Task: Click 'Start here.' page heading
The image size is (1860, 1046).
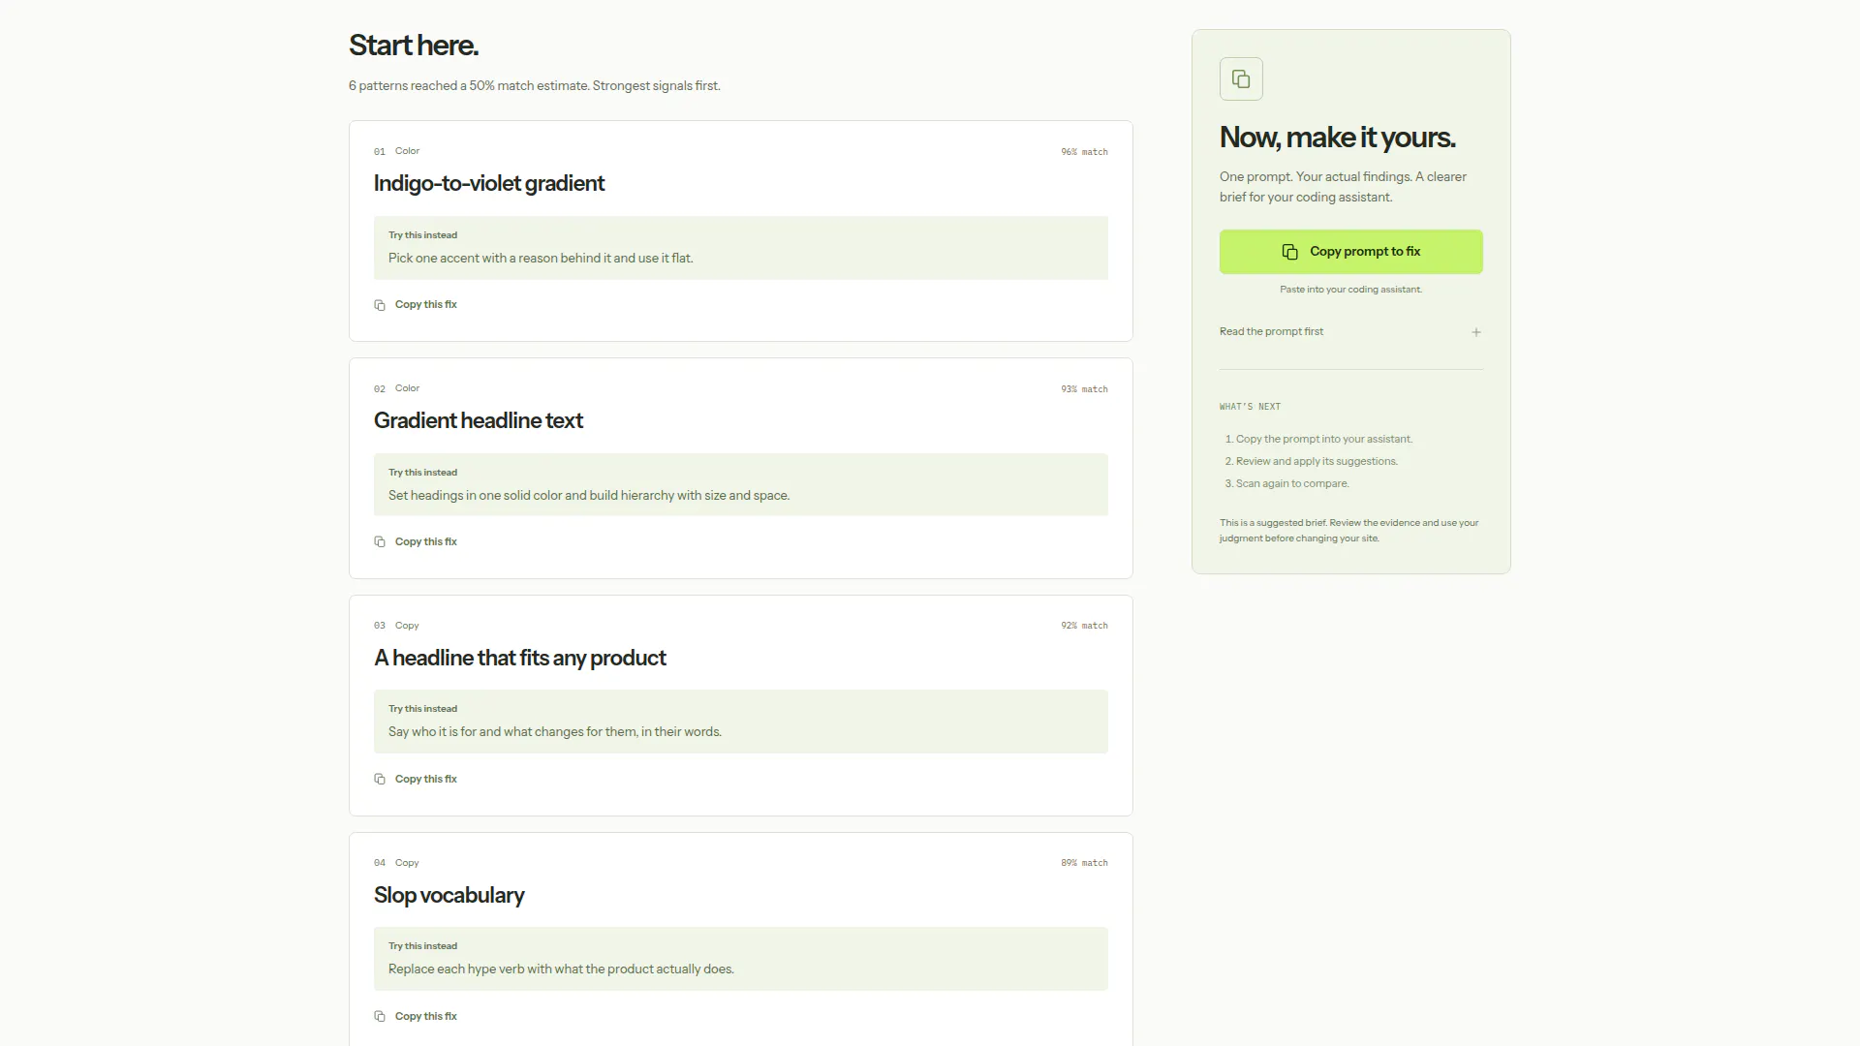Action: (414, 46)
